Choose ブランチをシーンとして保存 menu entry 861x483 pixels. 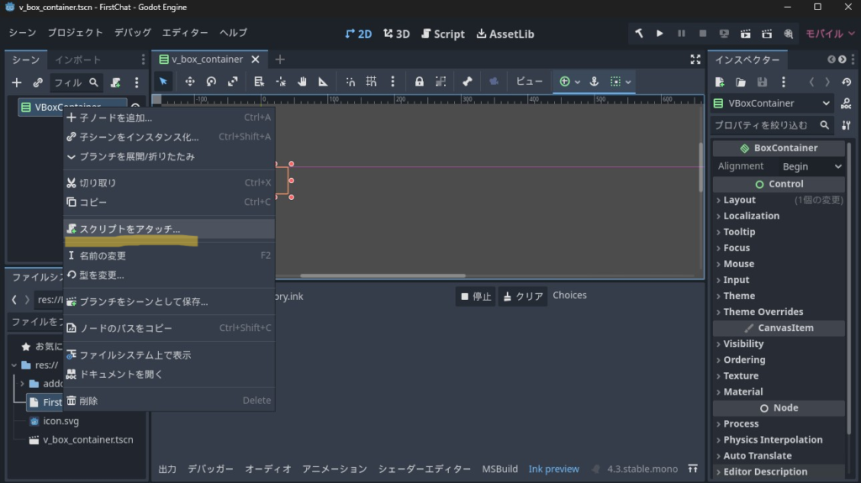point(169,302)
